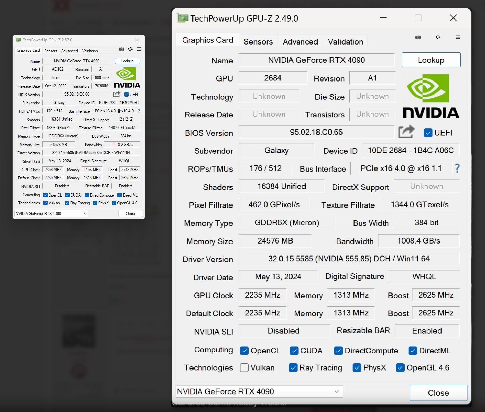Toggle the DirectCompute checkbox in GPU-Z 2.49.0
This screenshot has height=412, width=485.
[338, 351]
